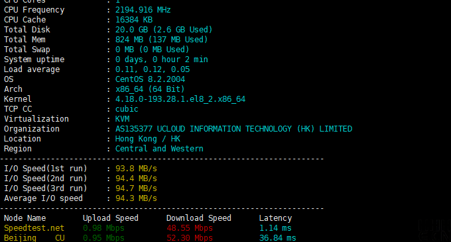Select the System uptime value
The width and height of the screenshot is (451, 242).
coord(162,60)
